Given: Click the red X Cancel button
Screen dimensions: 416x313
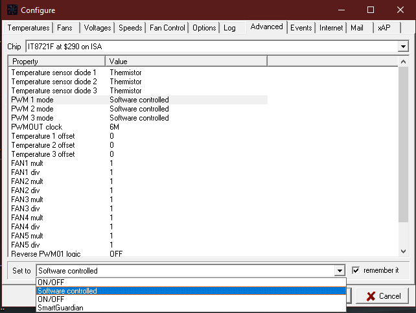Looking at the screenshot, I should [x=382, y=296].
